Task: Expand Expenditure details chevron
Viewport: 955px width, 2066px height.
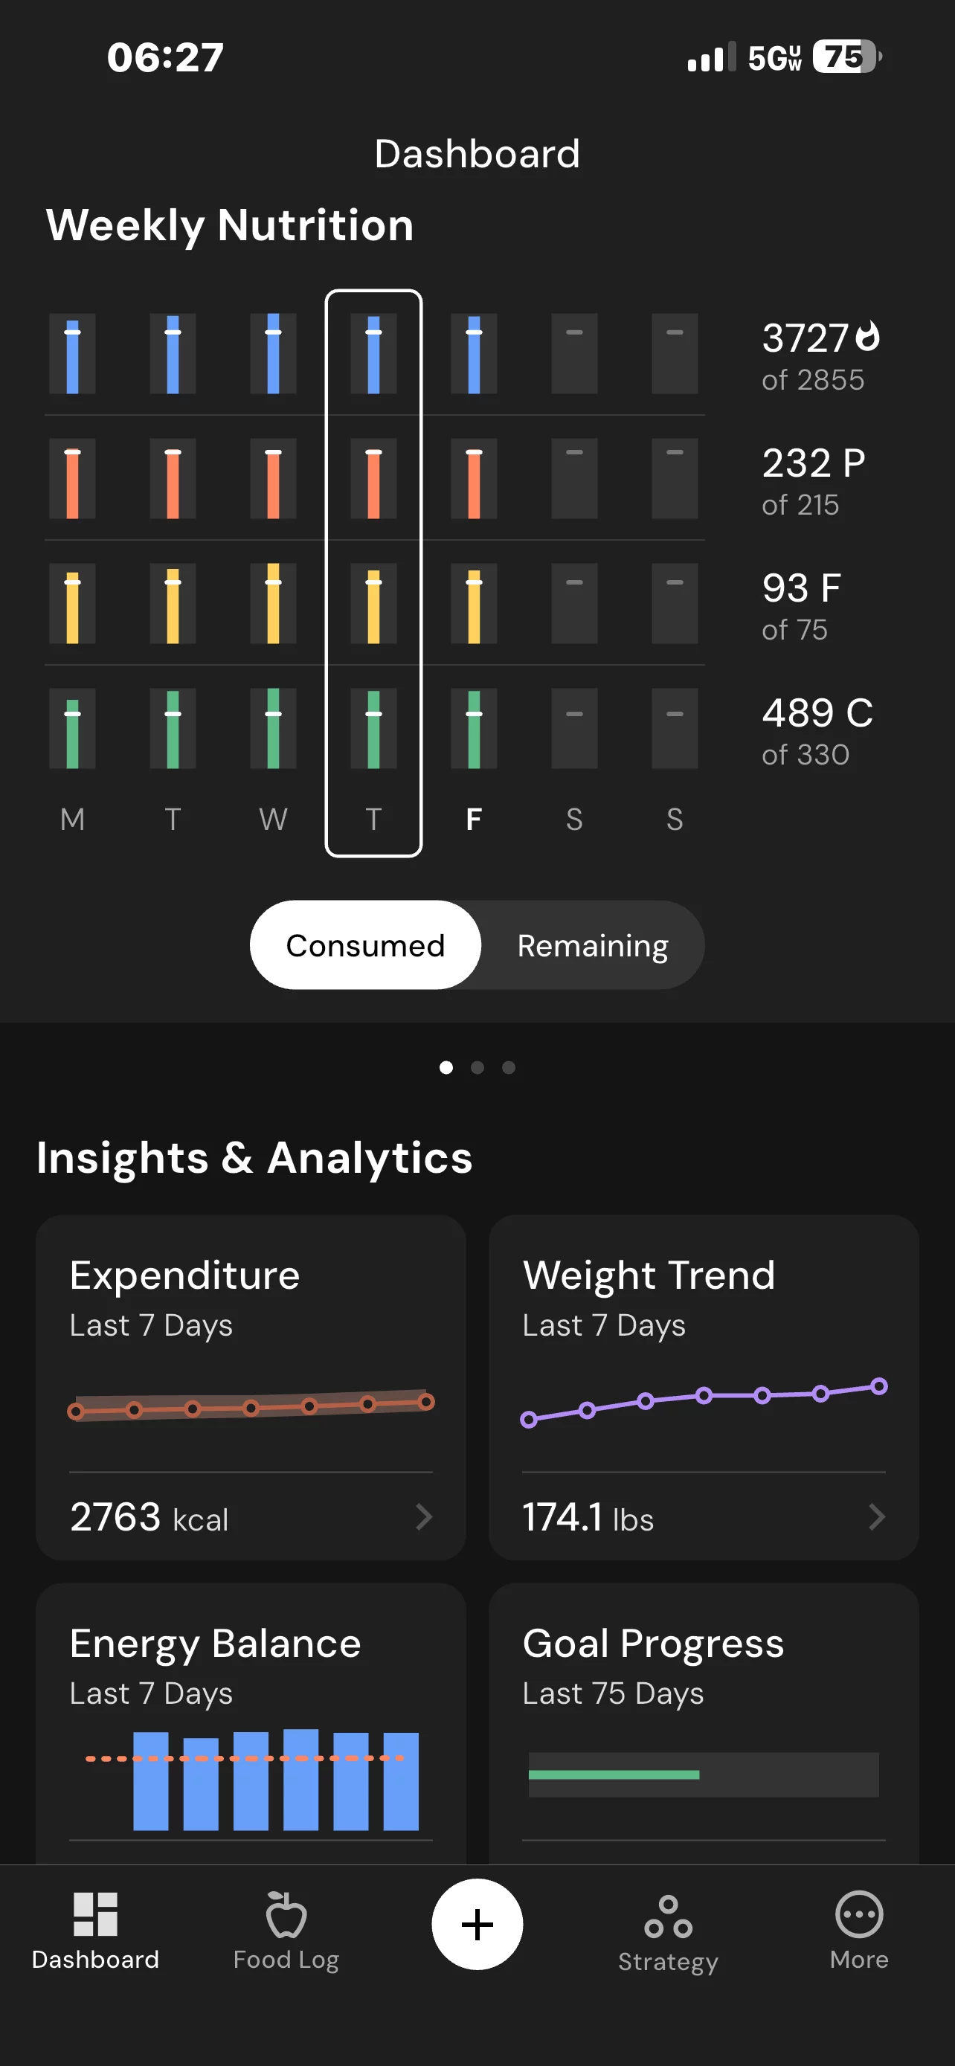Action: (x=424, y=1516)
